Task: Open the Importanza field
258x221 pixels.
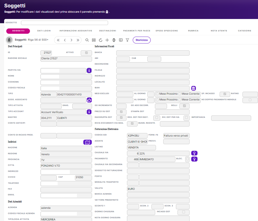Action: click(x=231, y=118)
